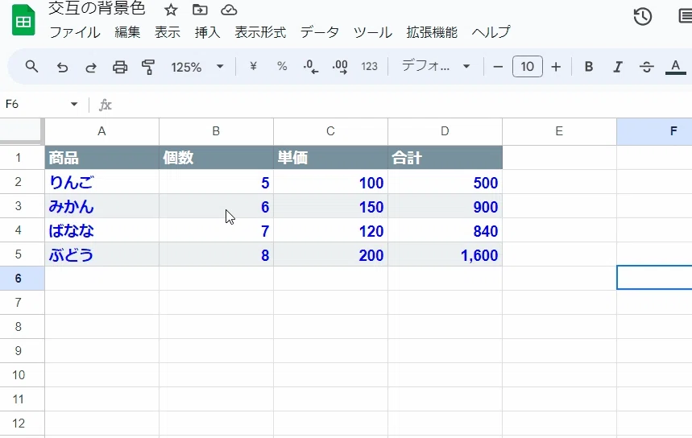Open the Google Sheets home icon

click(23, 20)
